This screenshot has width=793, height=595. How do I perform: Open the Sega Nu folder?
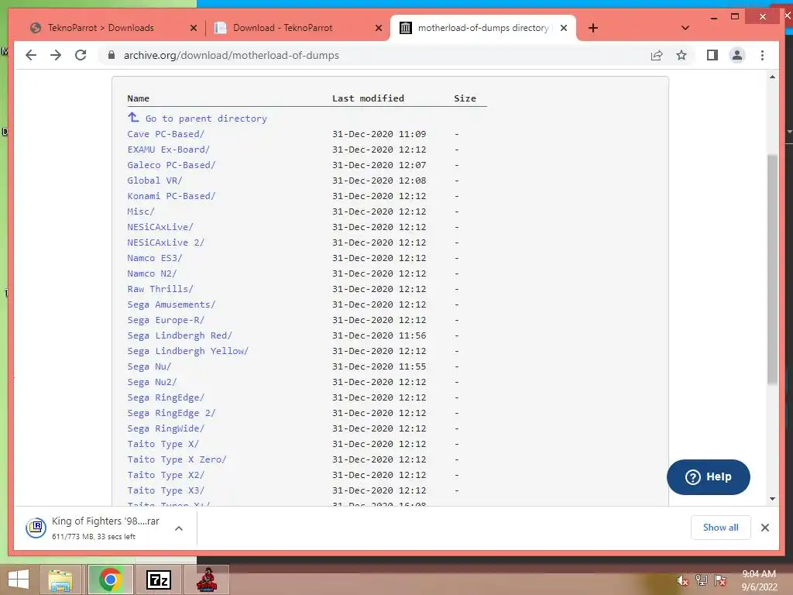(x=149, y=366)
